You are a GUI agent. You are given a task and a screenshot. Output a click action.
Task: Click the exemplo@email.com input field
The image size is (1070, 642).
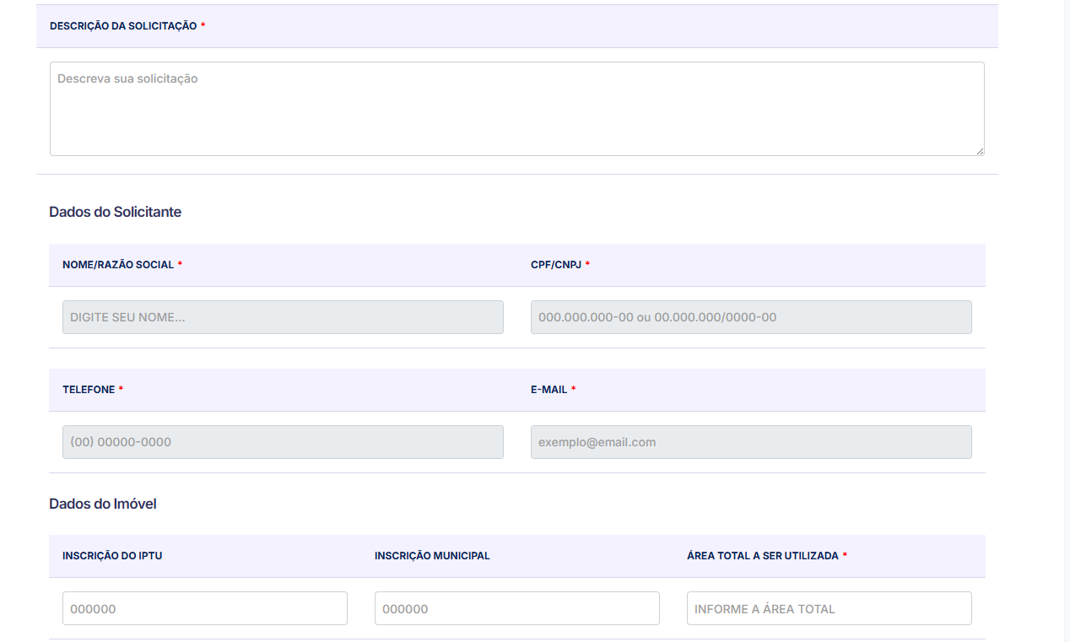751,442
